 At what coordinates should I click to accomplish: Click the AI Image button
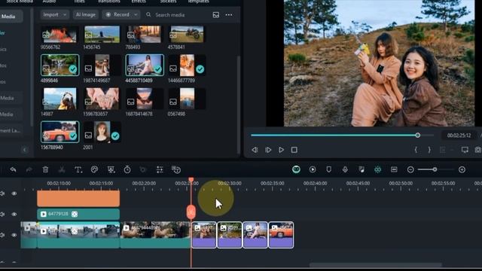click(x=86, y=15)
